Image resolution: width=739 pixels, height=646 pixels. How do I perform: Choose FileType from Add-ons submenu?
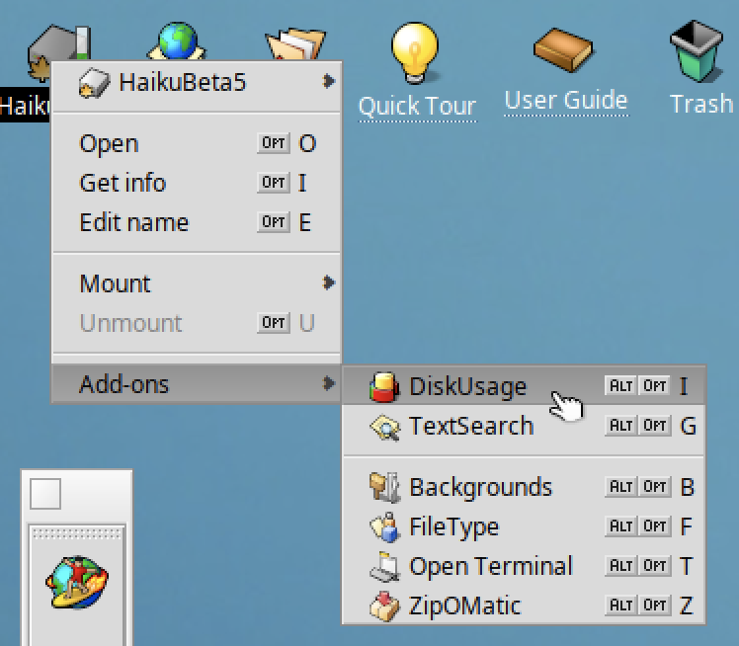point(524,526)
